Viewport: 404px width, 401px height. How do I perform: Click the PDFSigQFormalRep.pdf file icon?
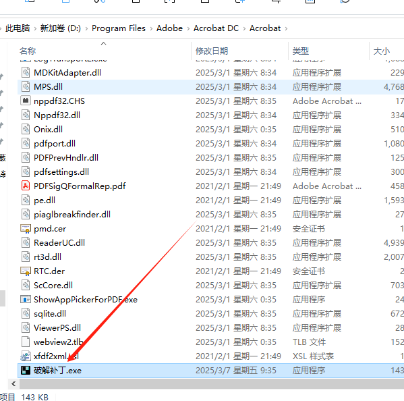pyautogui.click(x=26, y=186)
